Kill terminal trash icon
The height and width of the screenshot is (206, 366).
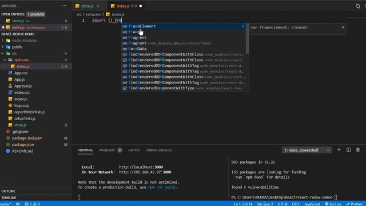tap(358, 150)
